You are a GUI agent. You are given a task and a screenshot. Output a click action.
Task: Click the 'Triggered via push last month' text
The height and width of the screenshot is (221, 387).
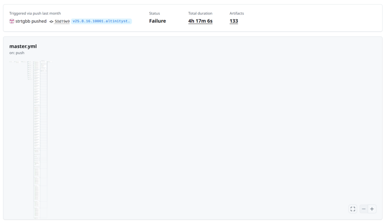(x=35, y=13)
